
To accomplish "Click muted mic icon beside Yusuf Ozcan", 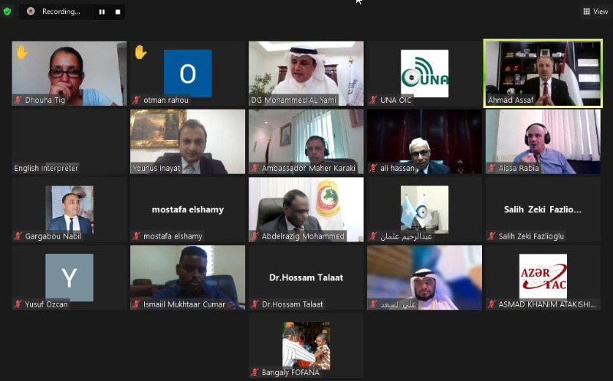I will point(18,304).
